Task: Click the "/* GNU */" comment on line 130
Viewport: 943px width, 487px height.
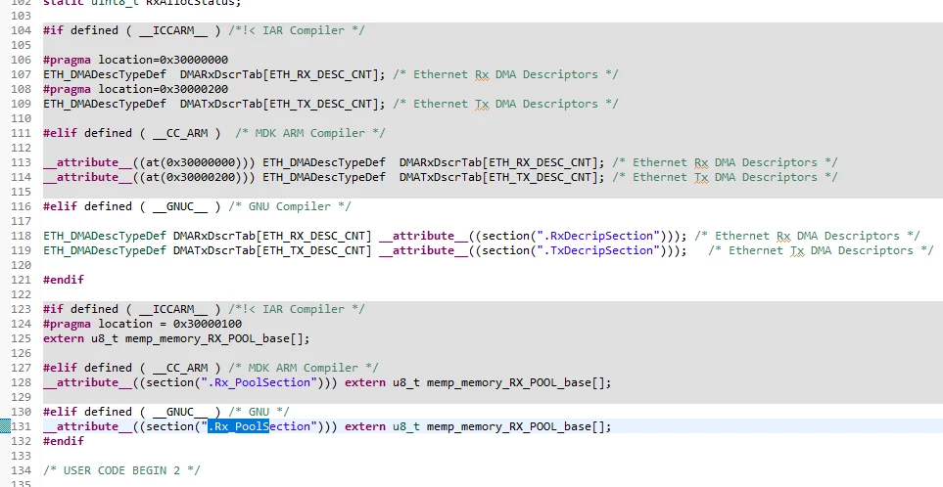Action: pyautogui.click(x=259, y=412)
